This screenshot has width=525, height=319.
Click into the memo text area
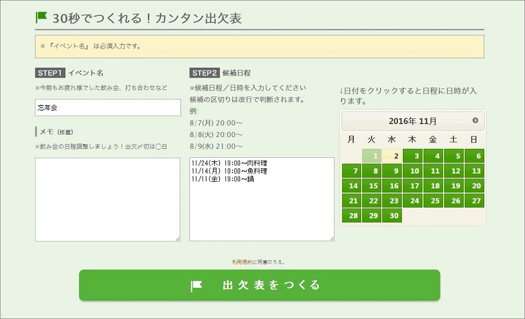[x=107, y=200]
